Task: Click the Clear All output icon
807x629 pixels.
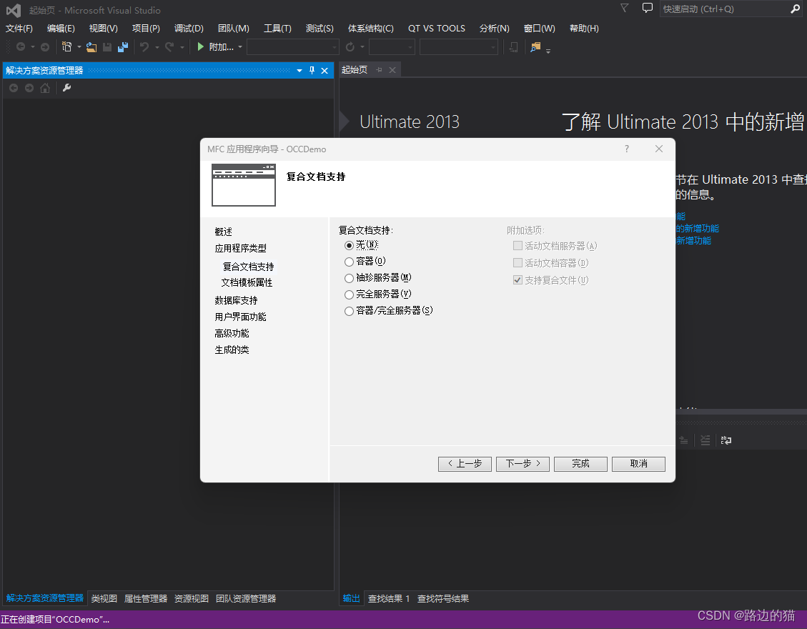Action: (x=705, y=440)
